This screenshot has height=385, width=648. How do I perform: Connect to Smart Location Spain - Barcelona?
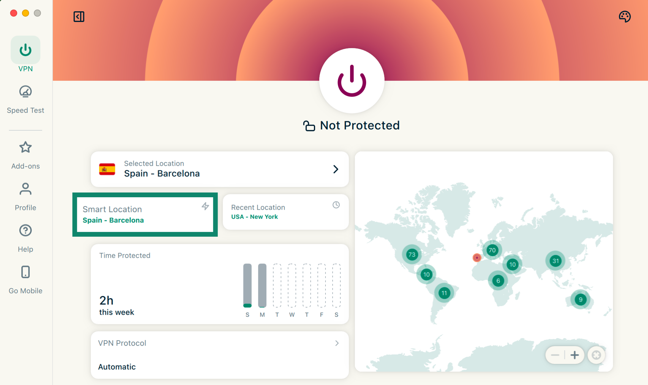coord(145,214)
